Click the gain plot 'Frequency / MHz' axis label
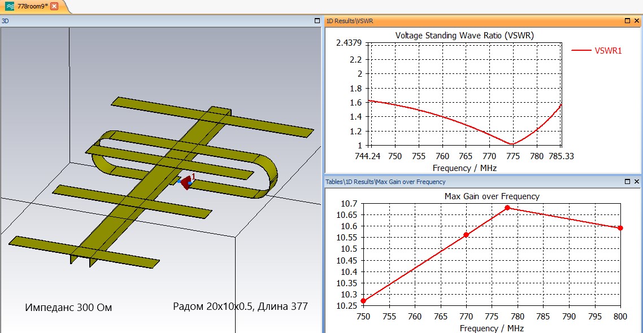The width and height of the screenshot is (643, 333). (491, 328)
